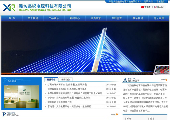This screenshot has width=170, height=120.
Task: Open news article dated 2015-3-16
Action: (x=67, y=85)
